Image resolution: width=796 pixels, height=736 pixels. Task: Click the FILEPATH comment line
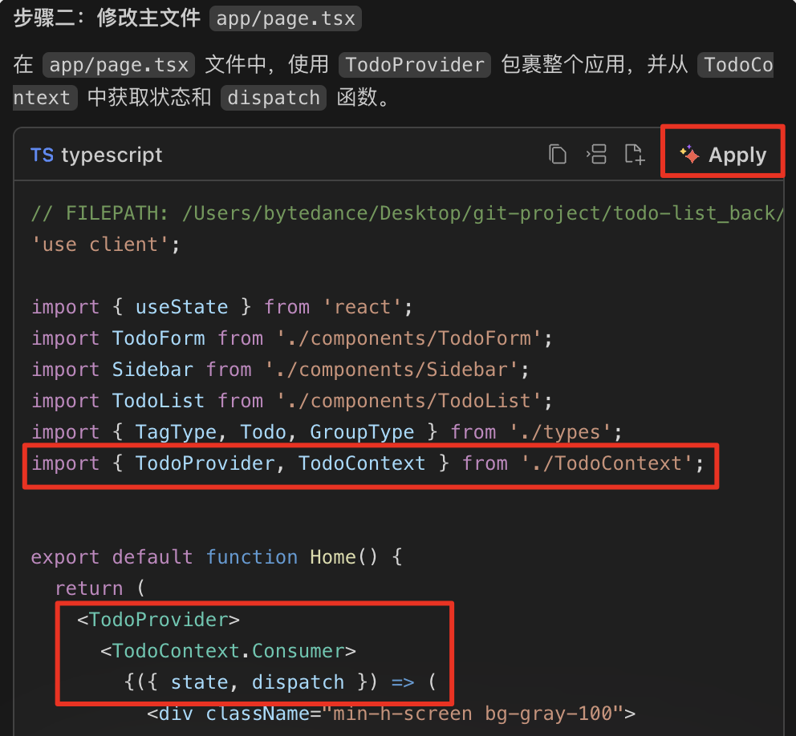tap(406, 213)
